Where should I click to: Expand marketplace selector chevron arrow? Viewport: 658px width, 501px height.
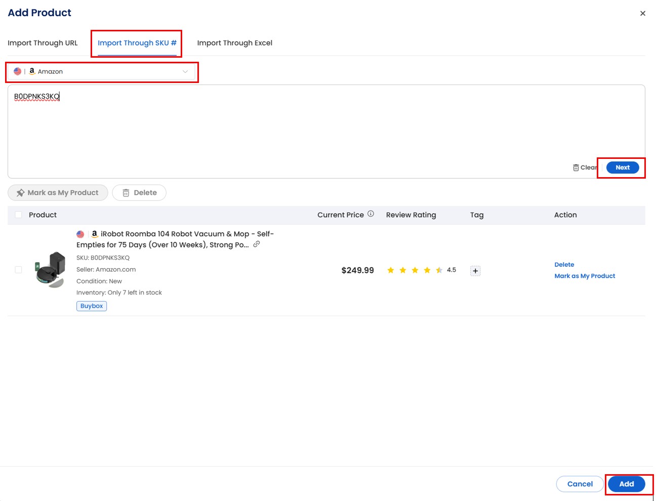point(185,72)
